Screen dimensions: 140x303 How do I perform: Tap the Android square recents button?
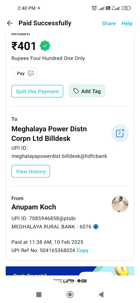(x=39, y=294)
